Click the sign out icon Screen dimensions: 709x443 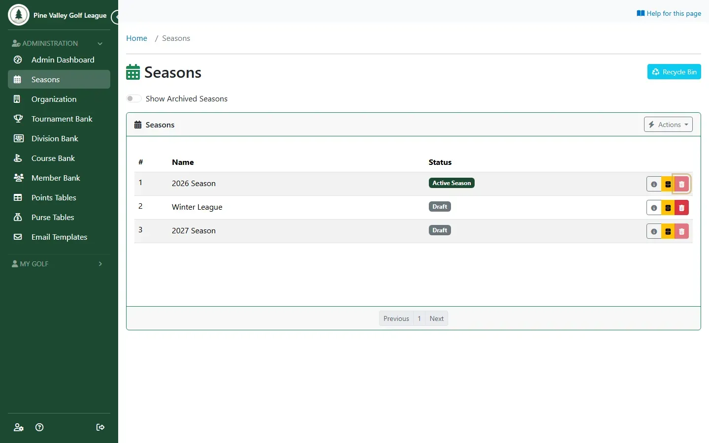(100, 427)
